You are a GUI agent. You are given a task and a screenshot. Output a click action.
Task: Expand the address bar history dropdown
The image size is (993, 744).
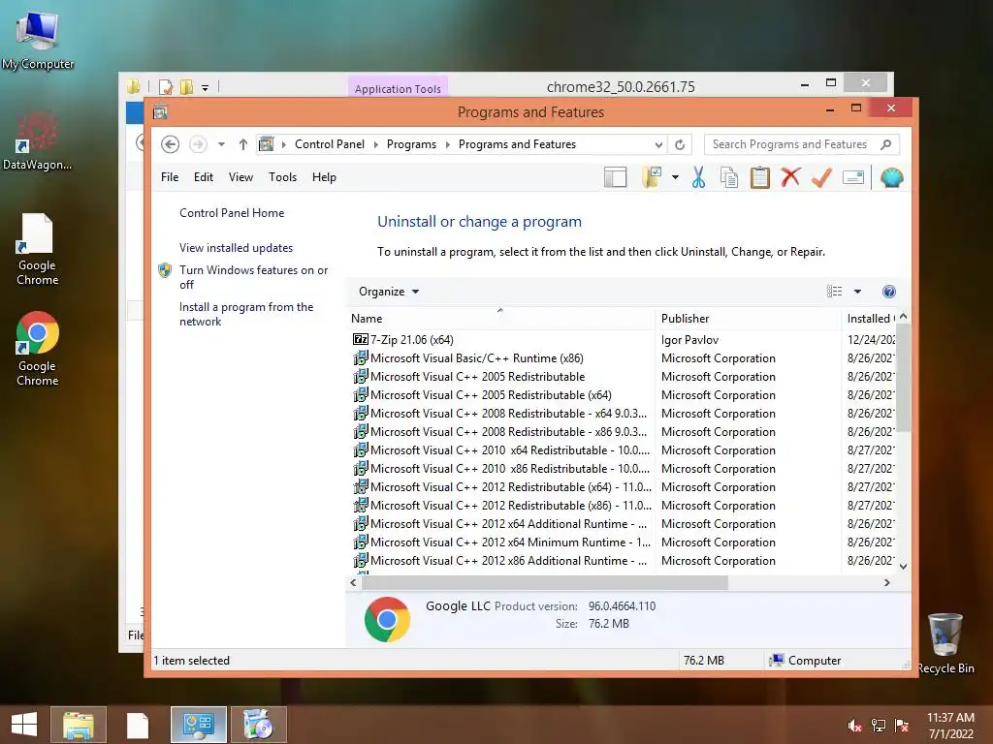point(658,145)
